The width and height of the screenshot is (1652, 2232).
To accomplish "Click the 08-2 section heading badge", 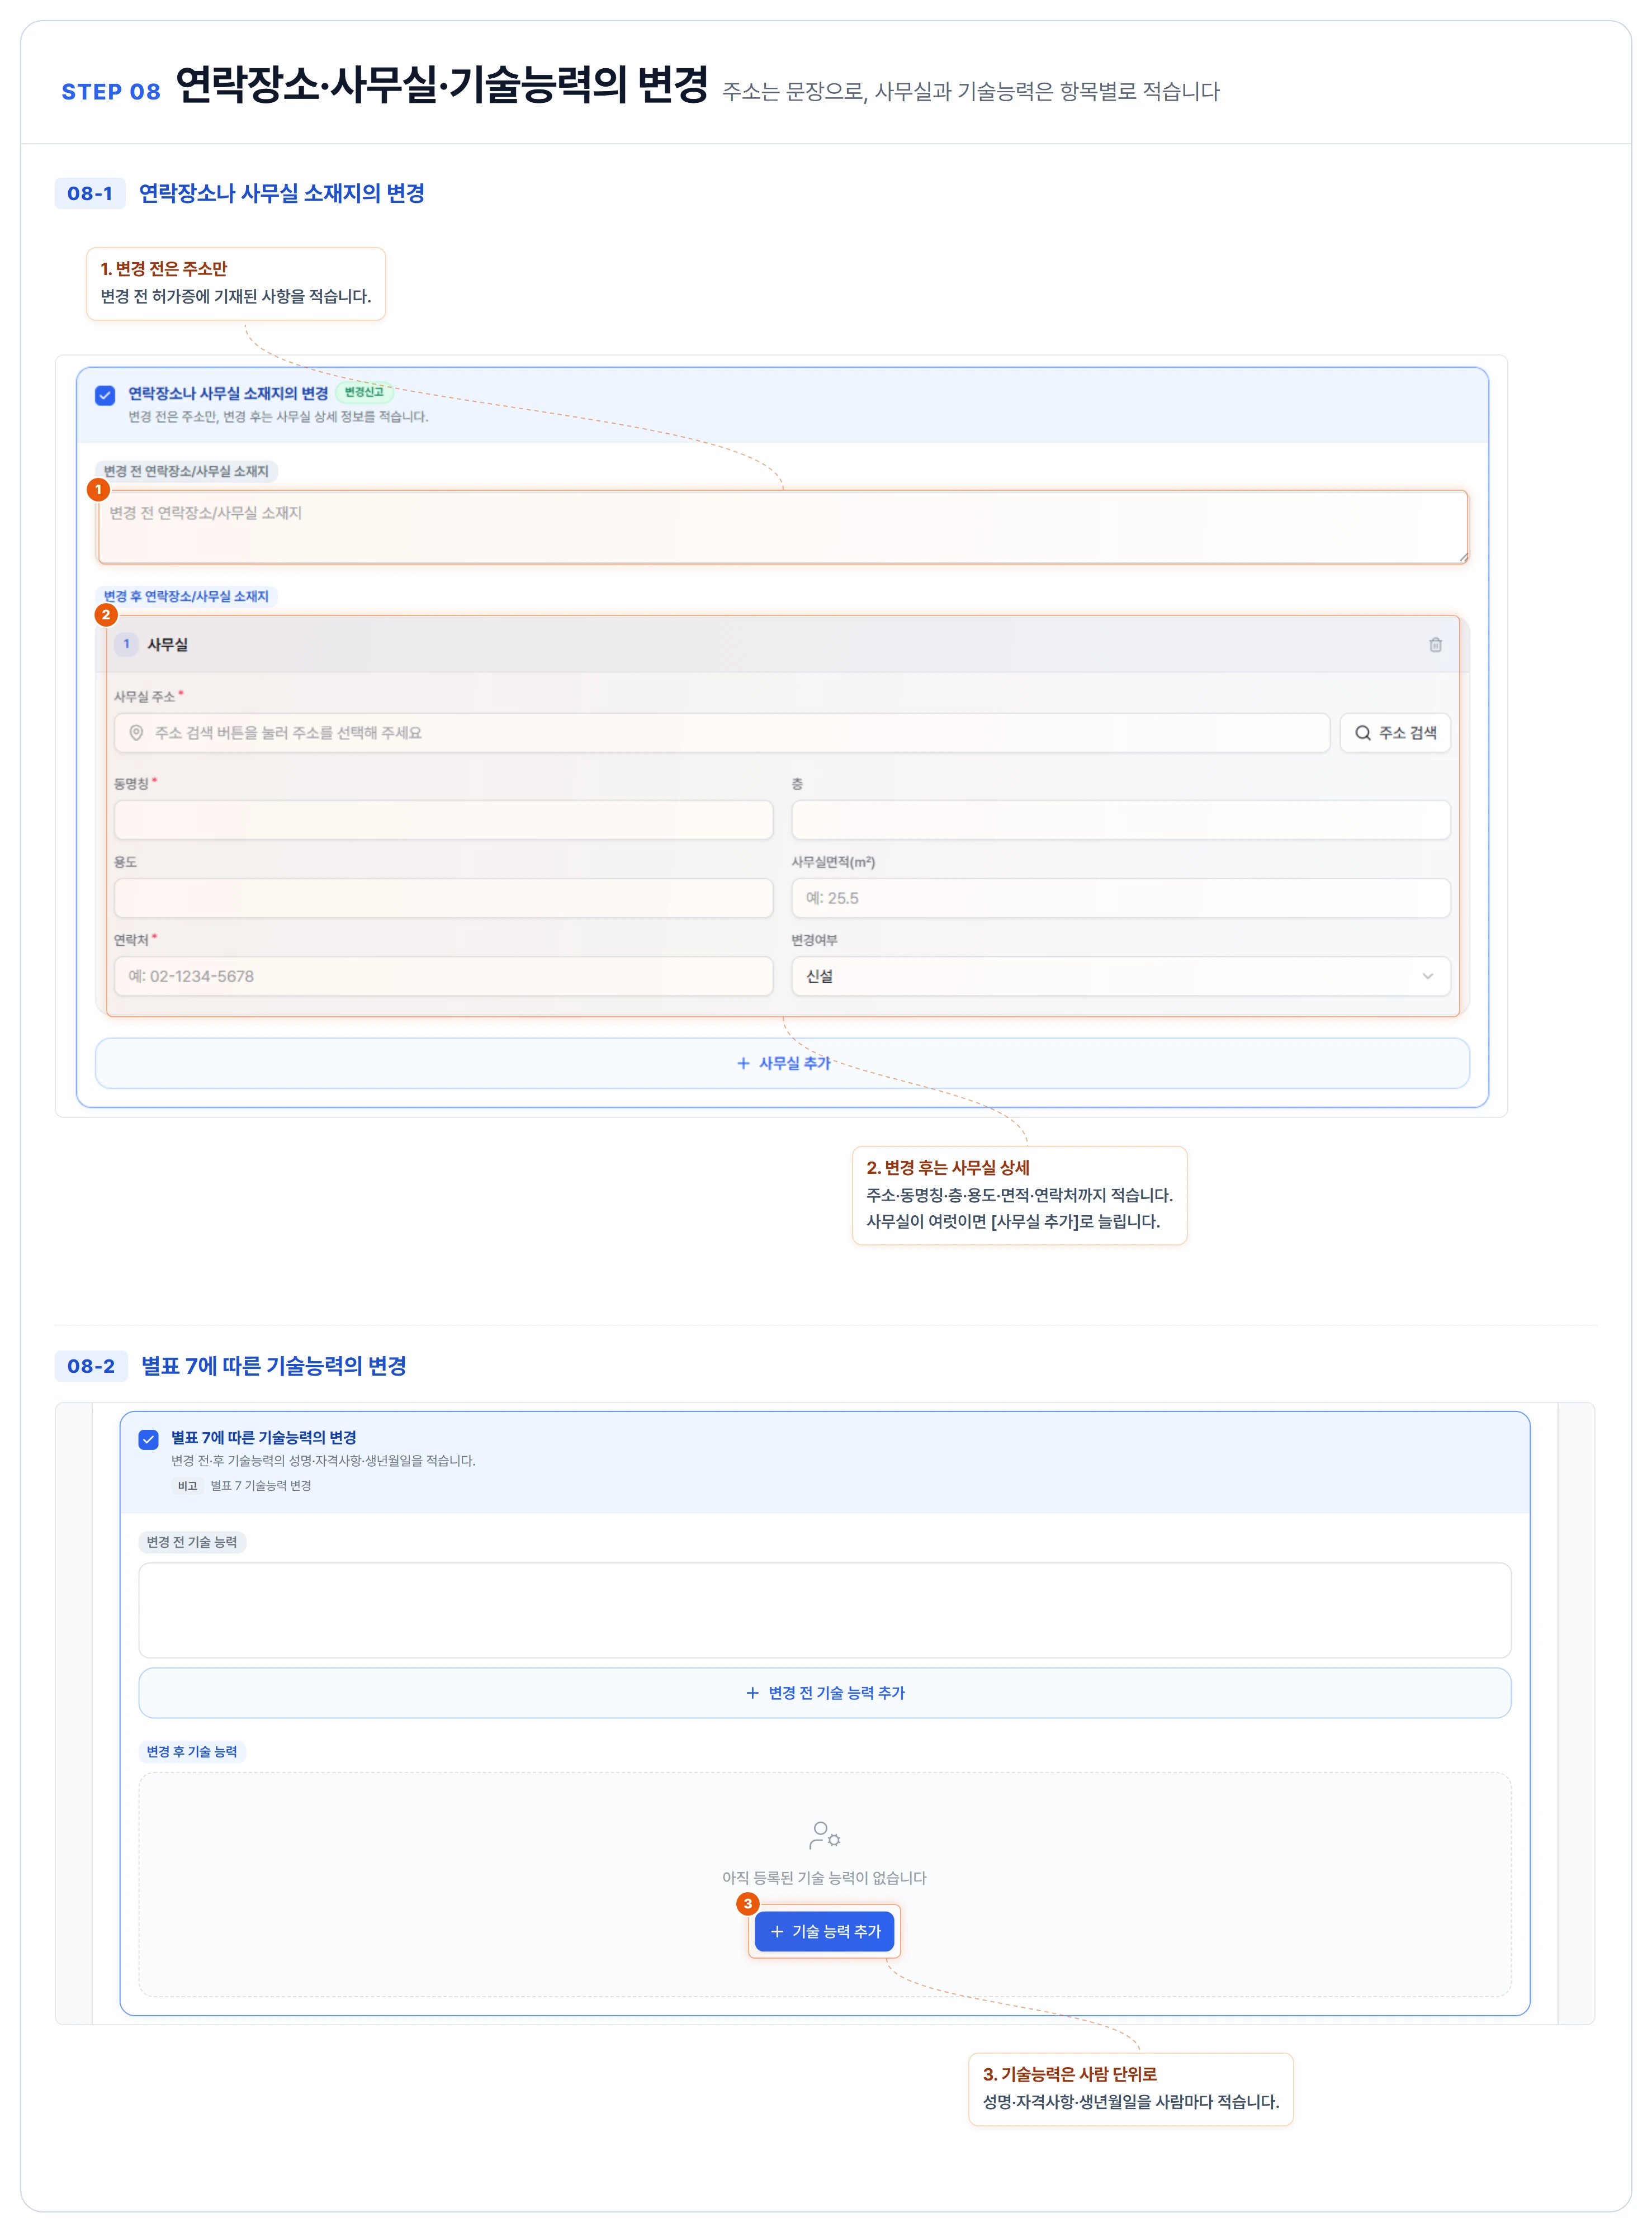I will (91, 1366).
